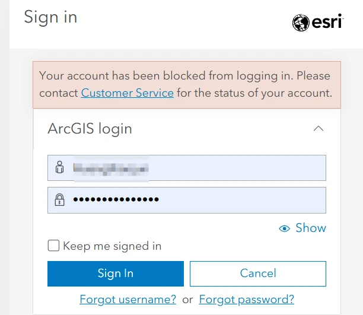Click the esri globe logo
The image size is (363, 315).
click(x=301, y=23)
